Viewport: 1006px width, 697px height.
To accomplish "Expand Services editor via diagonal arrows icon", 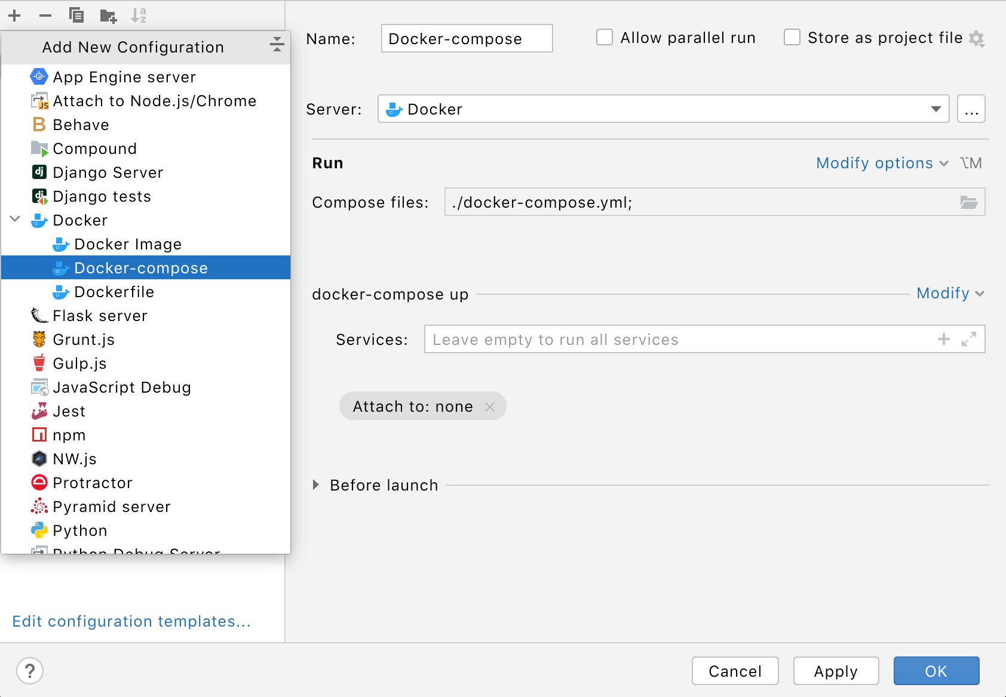I will click(969, 339).
